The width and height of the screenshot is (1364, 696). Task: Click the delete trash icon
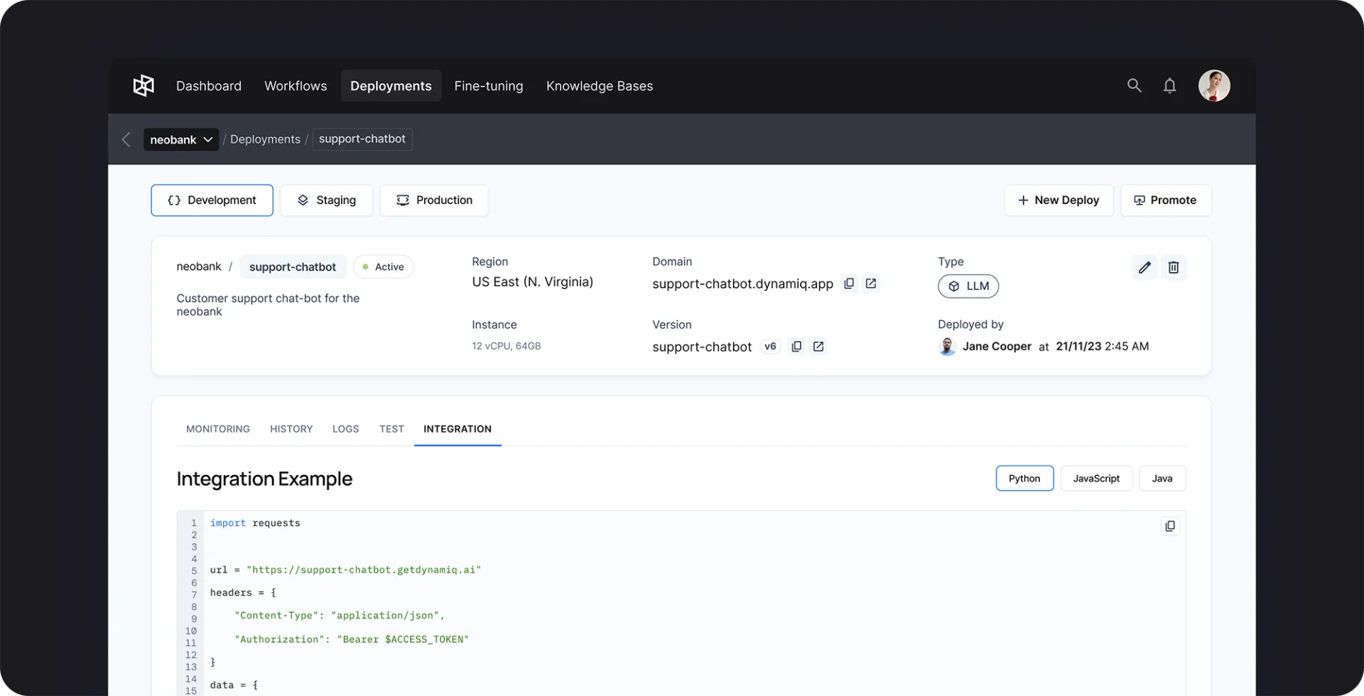[x=1173, y=268]
